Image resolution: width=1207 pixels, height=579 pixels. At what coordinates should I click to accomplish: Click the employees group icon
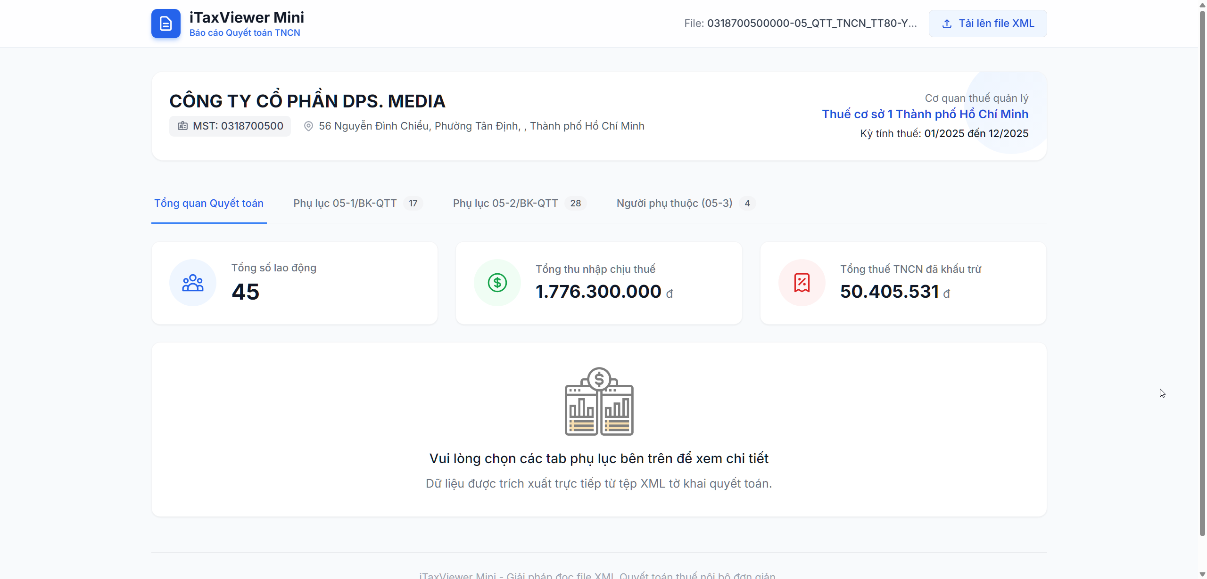point(193,283)
